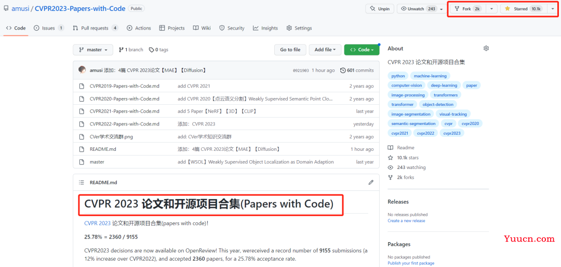The image size is (561, 267).
Task: Open file CVPR2019-Papers-with-Code.md
Action: coord(125,86)
